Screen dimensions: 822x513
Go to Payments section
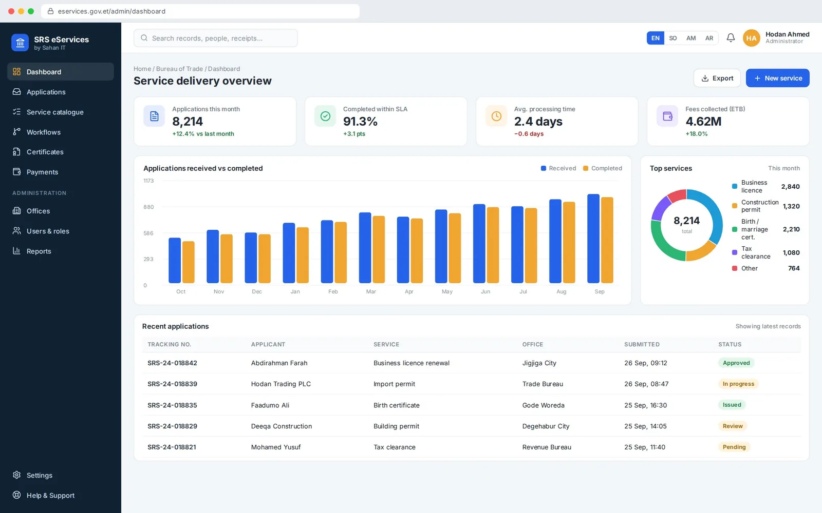click(61, 172)
